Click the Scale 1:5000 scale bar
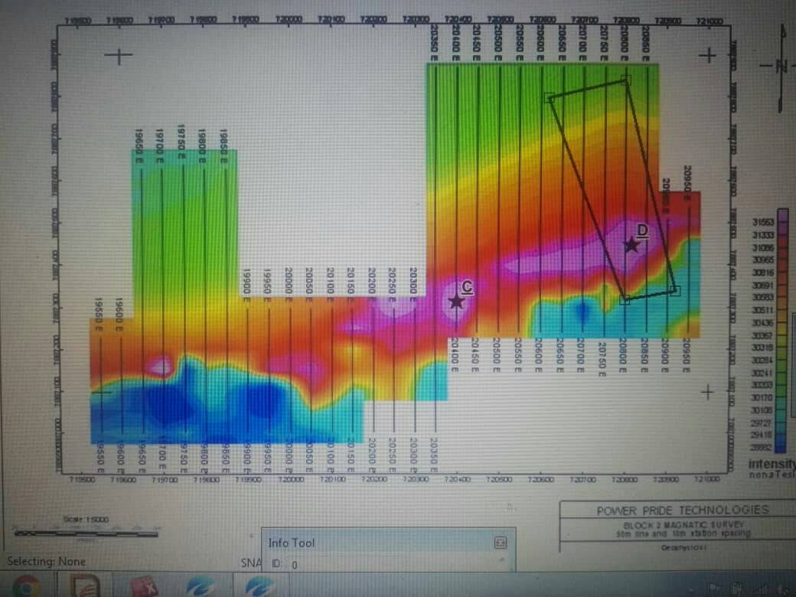Viewport: 796px width, 597px height. (84, 530)
